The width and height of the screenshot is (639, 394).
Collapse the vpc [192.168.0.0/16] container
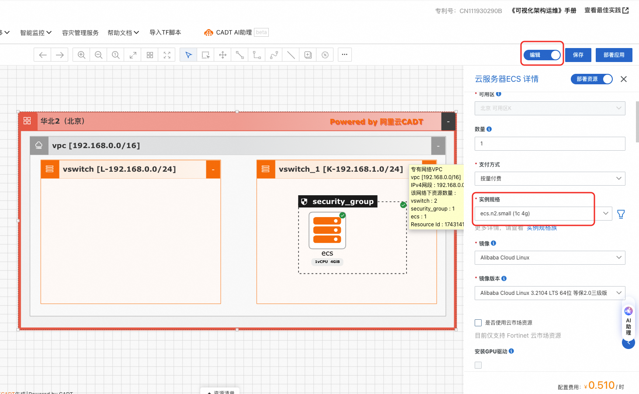coord(438,146)
